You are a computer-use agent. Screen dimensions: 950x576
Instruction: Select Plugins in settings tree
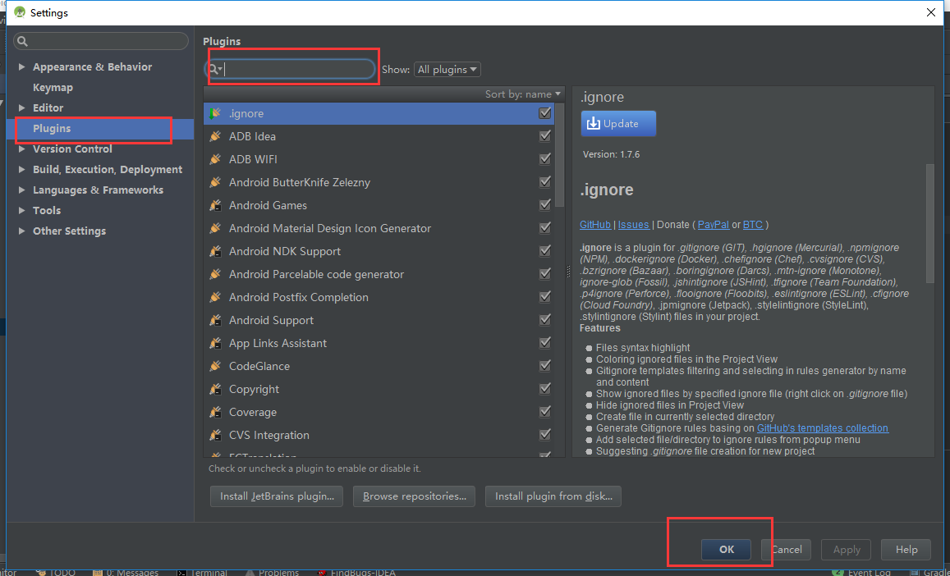pyautogui.click(x=100, y=128)
